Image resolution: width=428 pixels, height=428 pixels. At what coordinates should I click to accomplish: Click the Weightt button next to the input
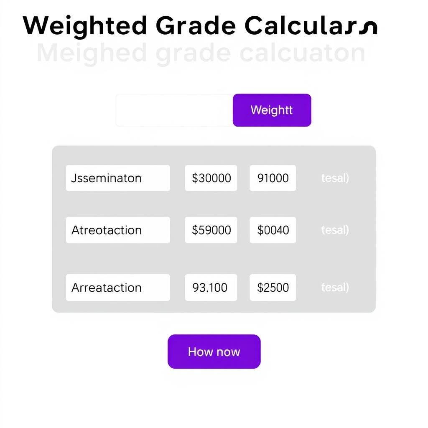point(272,110)
